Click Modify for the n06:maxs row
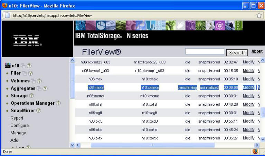This screenshot has height=156, width=265. 248,87
